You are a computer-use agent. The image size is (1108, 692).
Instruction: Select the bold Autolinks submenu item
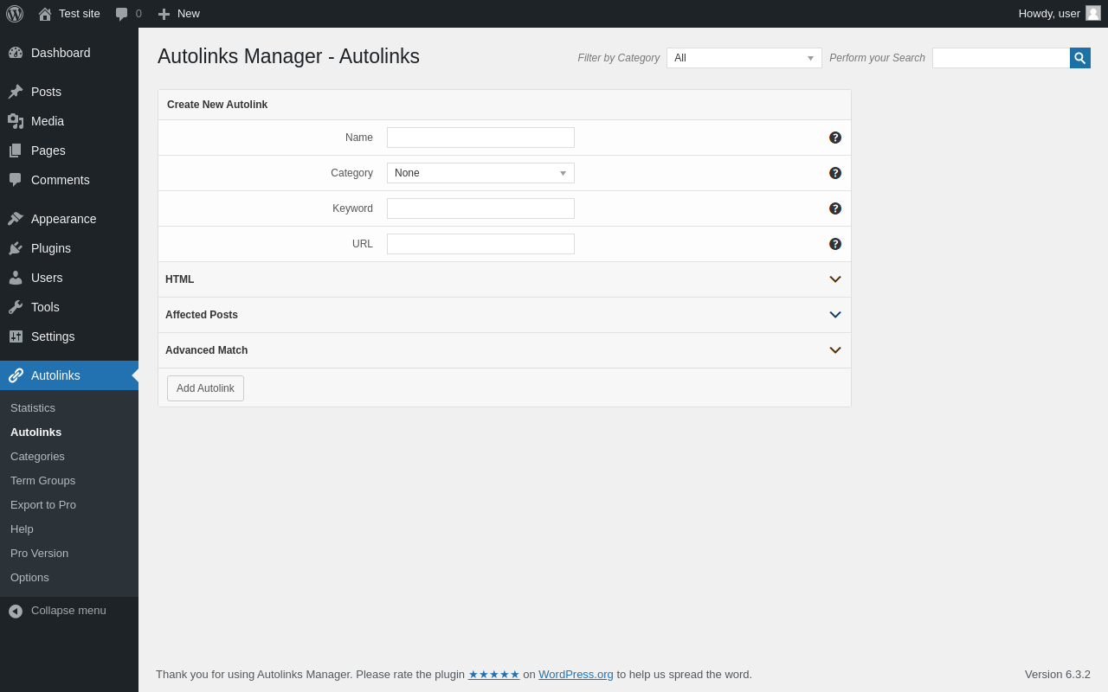point(69,432)
